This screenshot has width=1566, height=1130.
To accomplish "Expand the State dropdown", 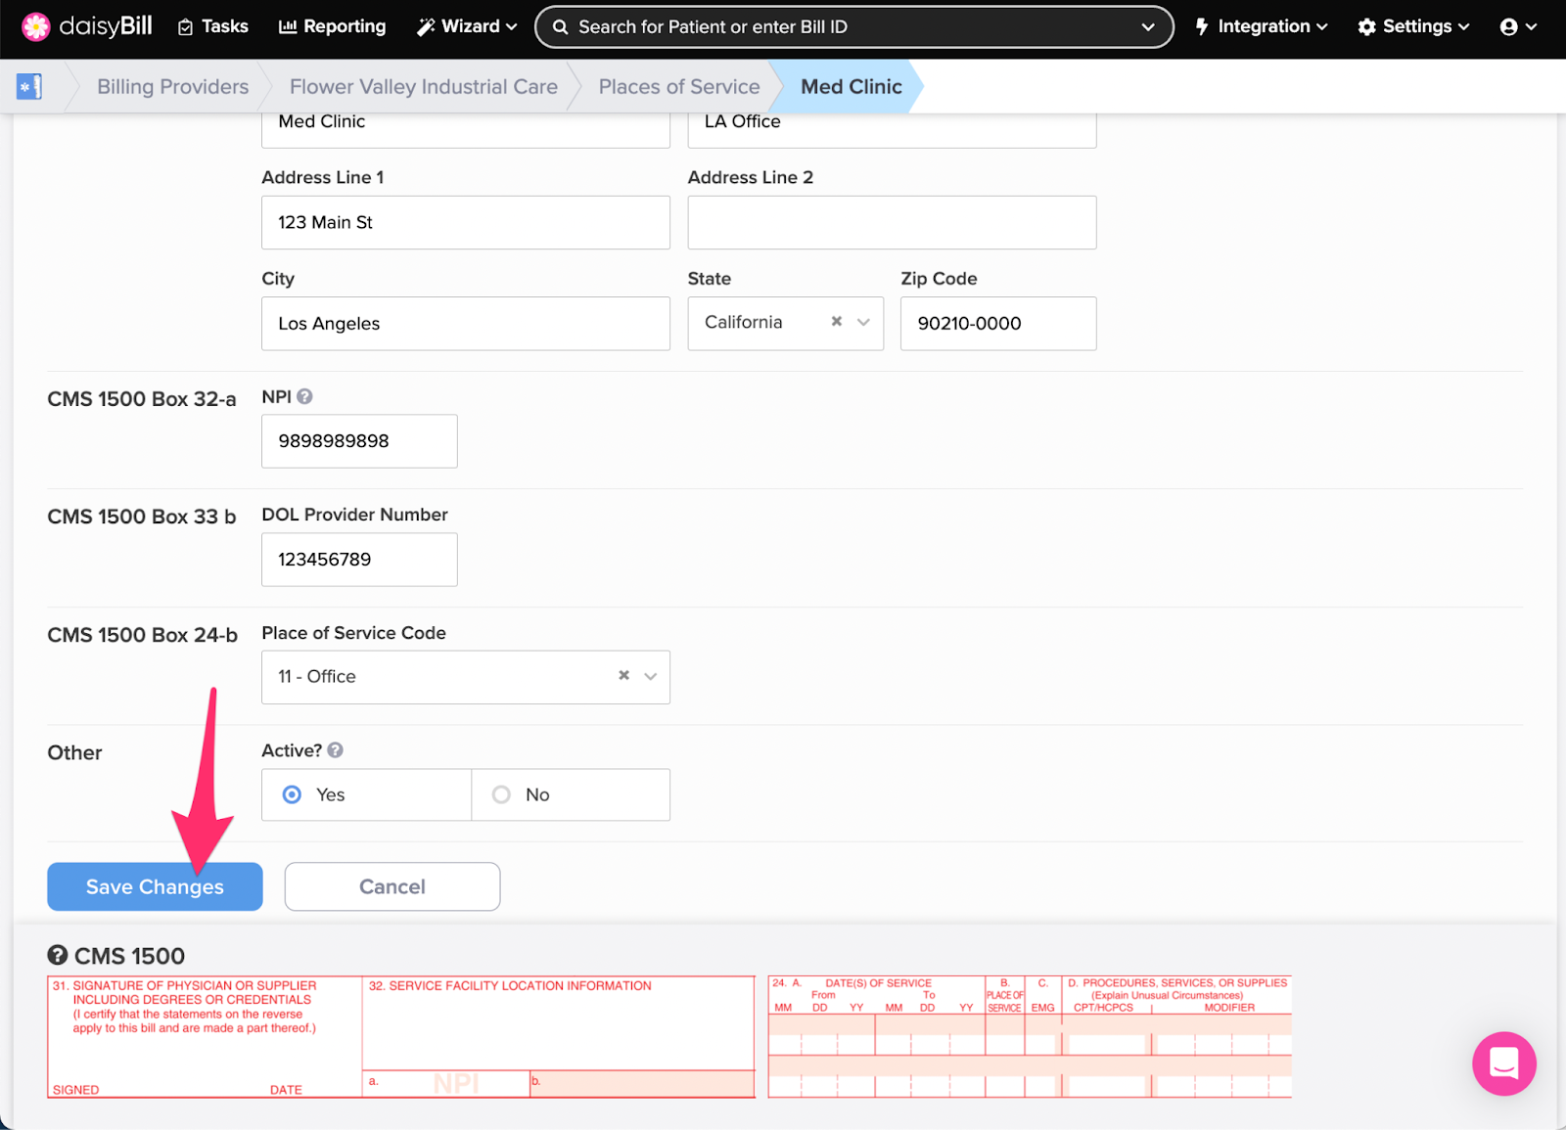I will point(863,322).
